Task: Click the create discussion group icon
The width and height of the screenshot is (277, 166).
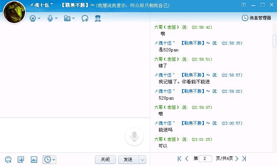Action: (85, 18)
